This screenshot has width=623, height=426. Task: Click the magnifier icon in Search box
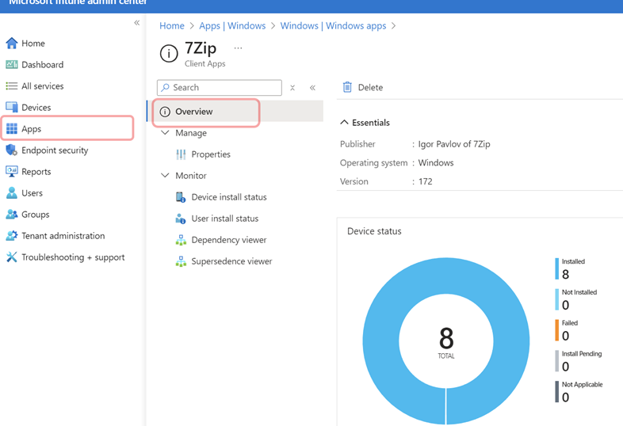click(x=166, y=87)
